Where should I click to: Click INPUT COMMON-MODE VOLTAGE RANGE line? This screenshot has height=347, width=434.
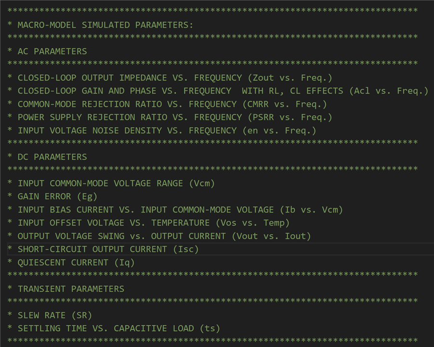(111, 183)
